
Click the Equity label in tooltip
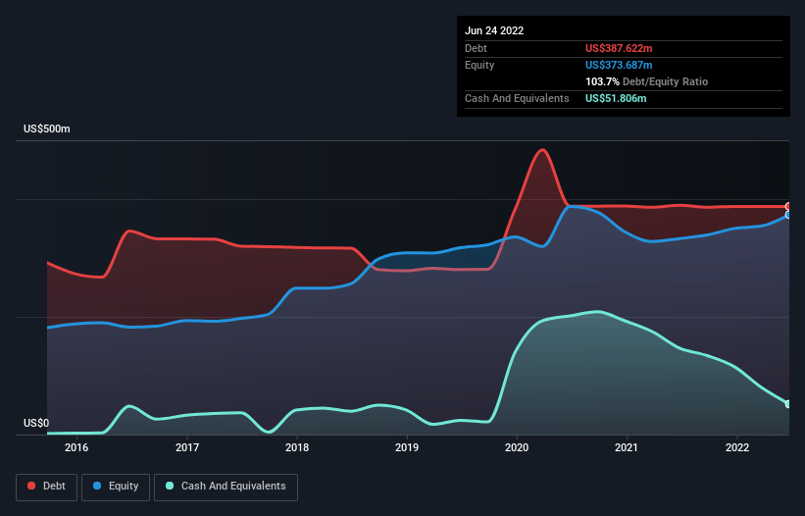point(479,65)
